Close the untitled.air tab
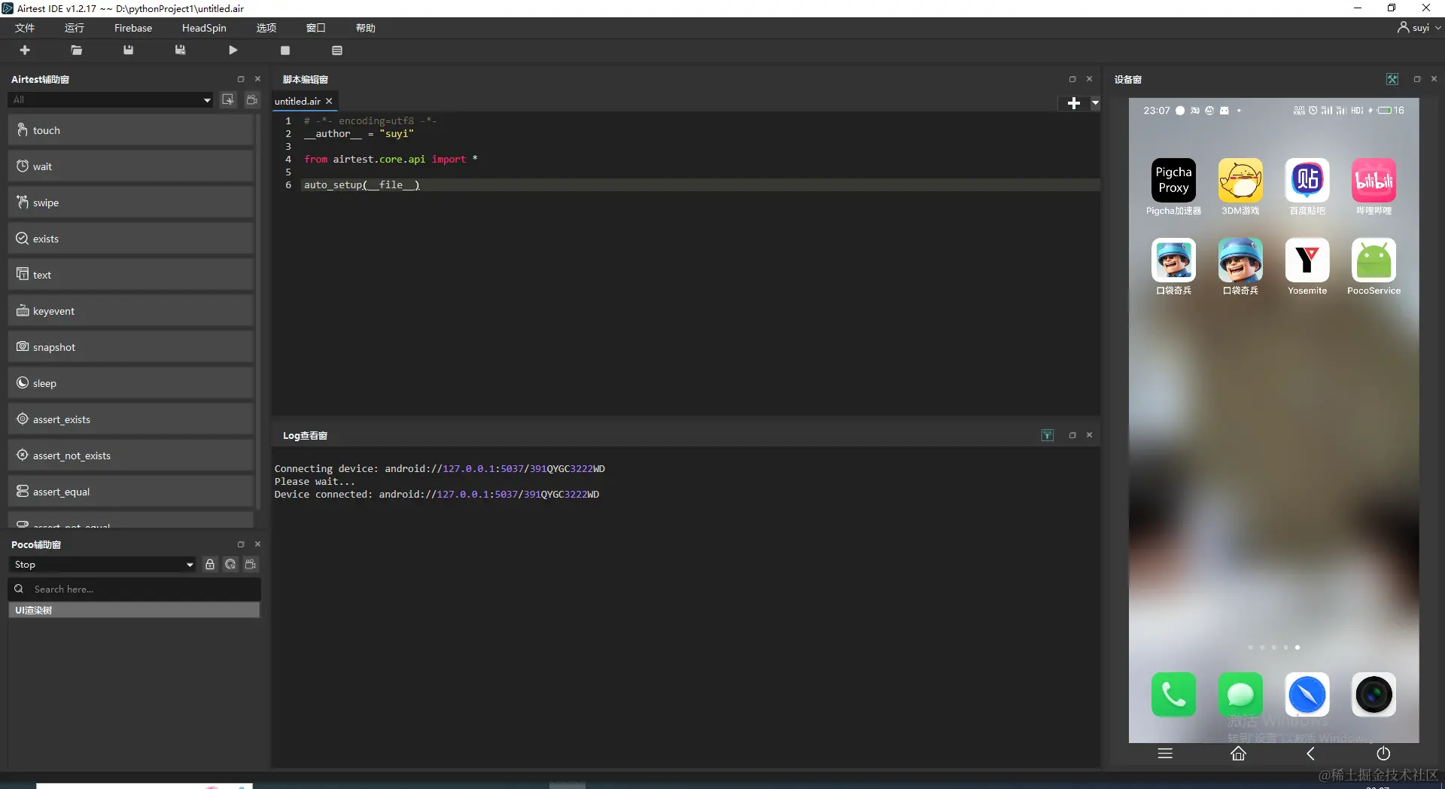 point(329,101)
